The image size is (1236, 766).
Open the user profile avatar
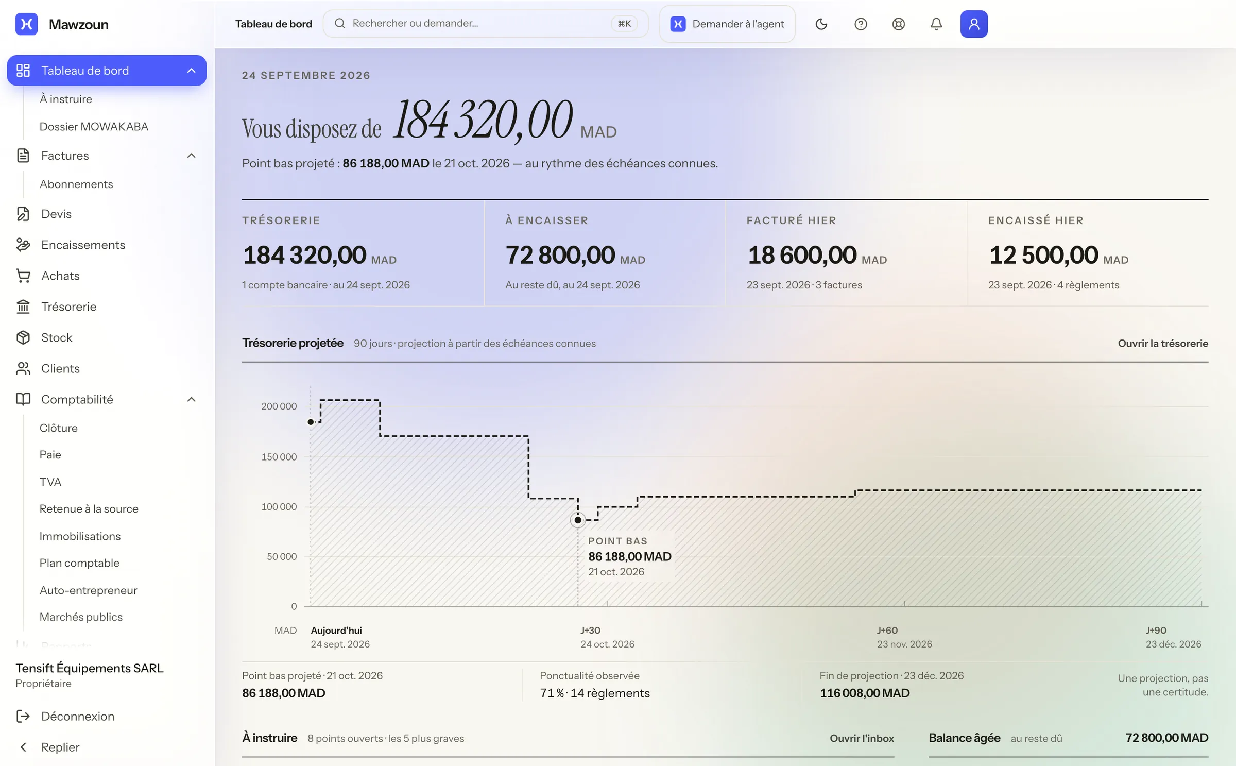click(x=974, y=24)
